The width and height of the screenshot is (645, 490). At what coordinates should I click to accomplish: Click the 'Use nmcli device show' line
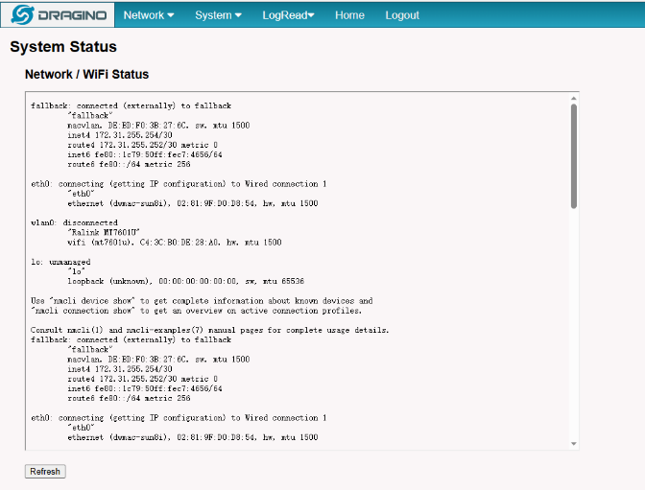coord(202,301)
